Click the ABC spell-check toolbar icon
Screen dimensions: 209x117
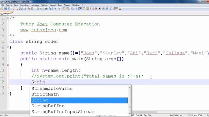[116, 9]
